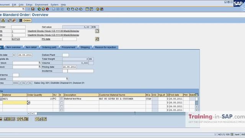Open the upper block dropdown list, above Pricing date
The image size is (245, 138).
tap(39, 63)
